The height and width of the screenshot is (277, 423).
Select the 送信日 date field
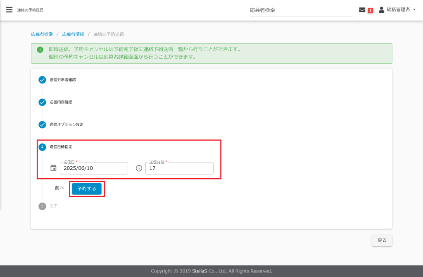pyautogui.click(x=94, y=168)
